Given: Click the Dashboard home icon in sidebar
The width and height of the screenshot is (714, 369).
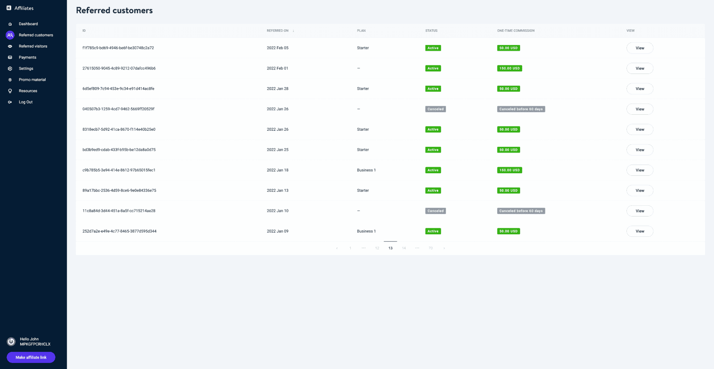Looking at the screenshot, I should (x=10, y=24).
